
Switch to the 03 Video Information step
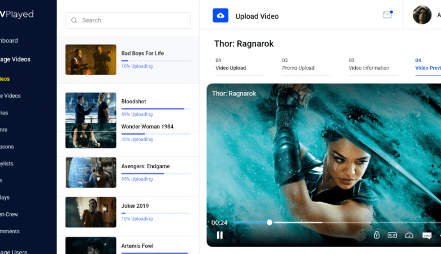pyautogui.click(x=373, y=66)
